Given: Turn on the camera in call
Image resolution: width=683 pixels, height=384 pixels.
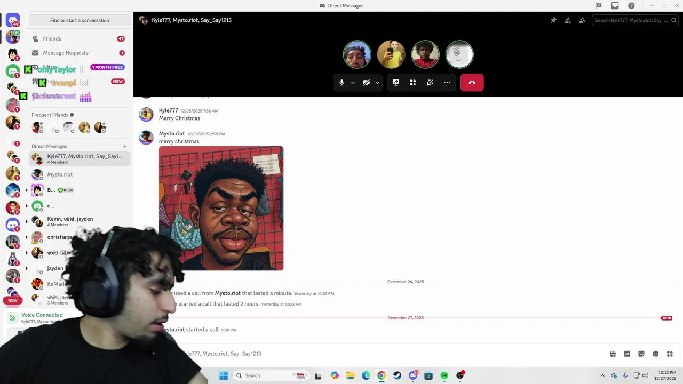Looking at the screenshot, I should click(x=366, y=83).
